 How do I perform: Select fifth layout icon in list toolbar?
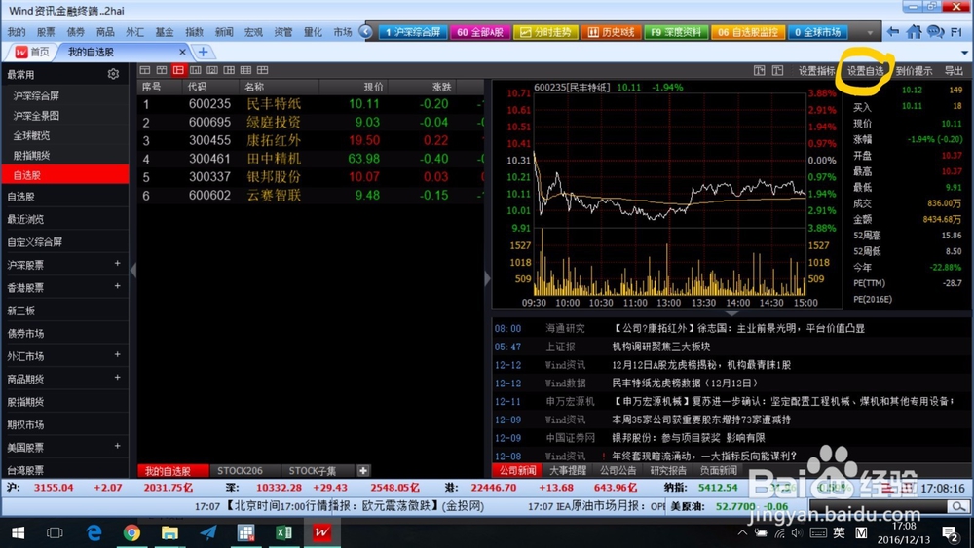pos(211,70)
